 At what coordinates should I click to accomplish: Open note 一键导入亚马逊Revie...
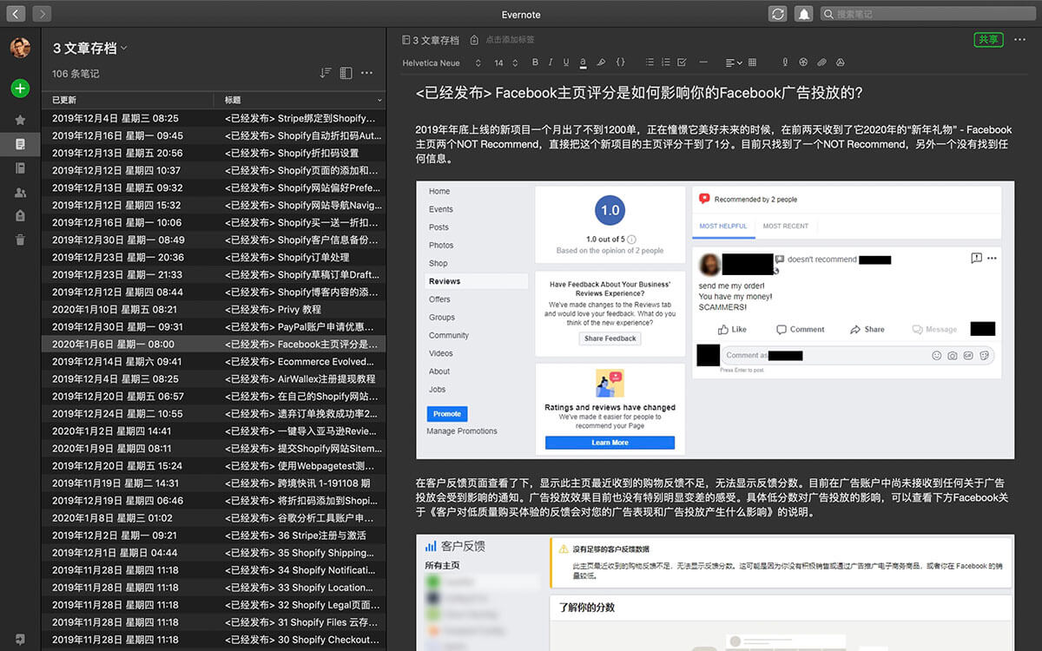(214, 431)
